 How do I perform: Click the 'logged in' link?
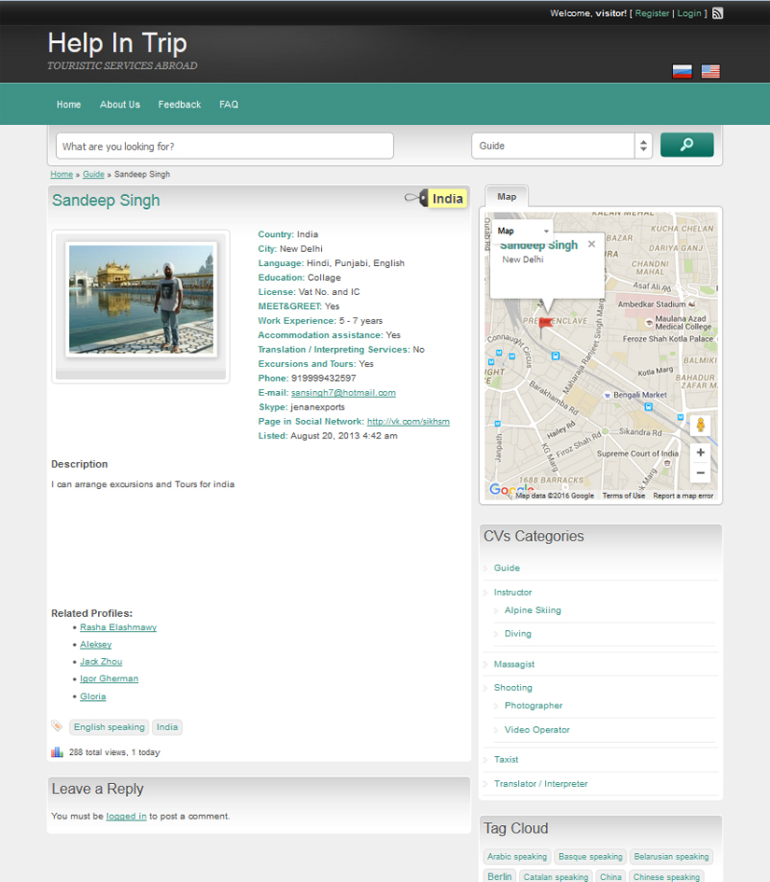(126, 816)
